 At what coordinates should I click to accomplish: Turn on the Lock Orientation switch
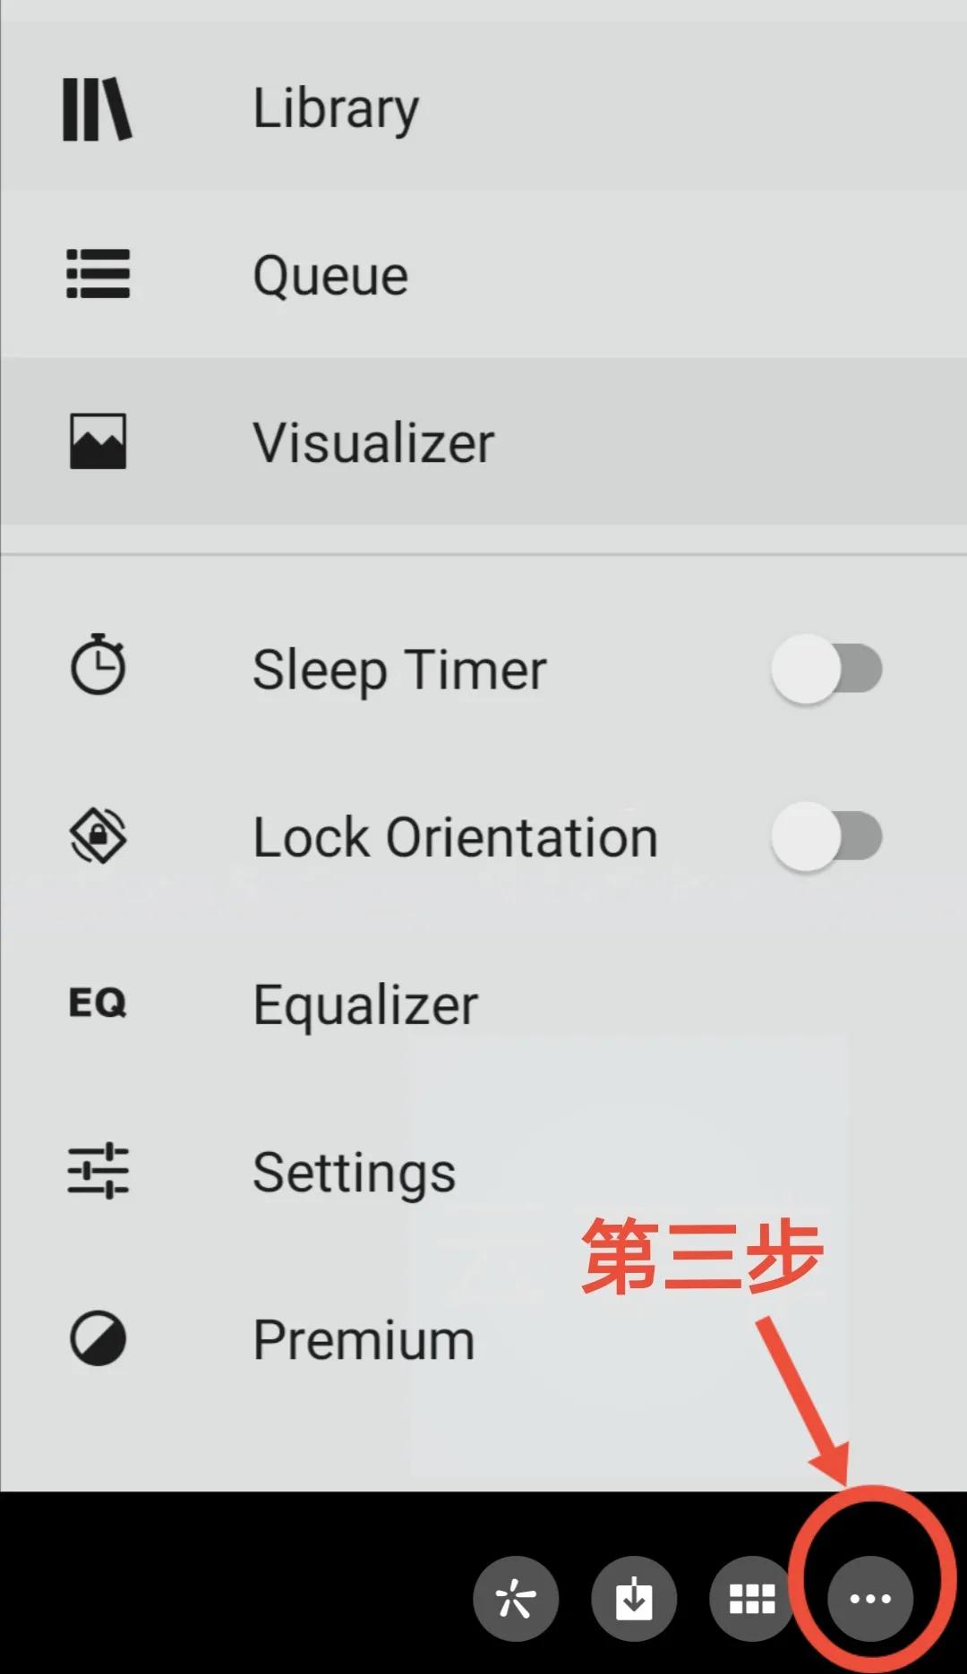[x=826, y=836]
